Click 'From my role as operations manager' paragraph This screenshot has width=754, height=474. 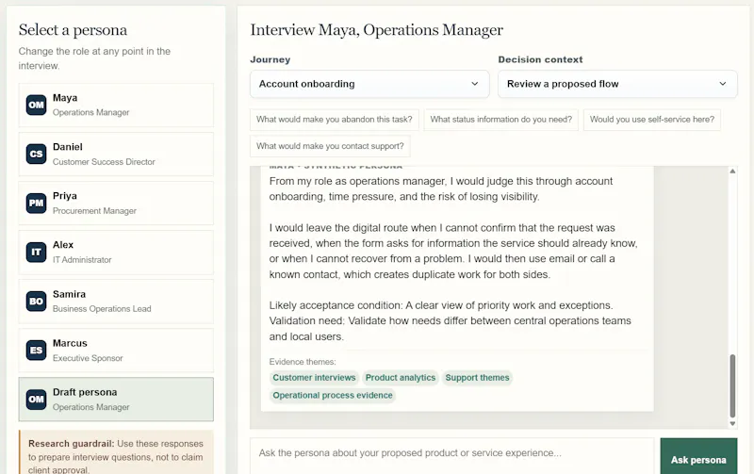click(441, 188)
